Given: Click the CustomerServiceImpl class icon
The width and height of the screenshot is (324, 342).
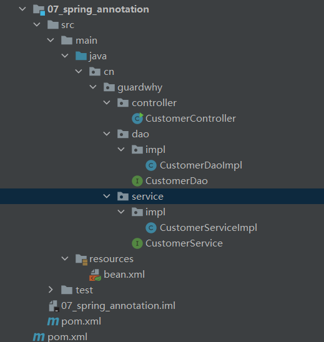Looking at the screenshot, I should click(x=151, y=228).
